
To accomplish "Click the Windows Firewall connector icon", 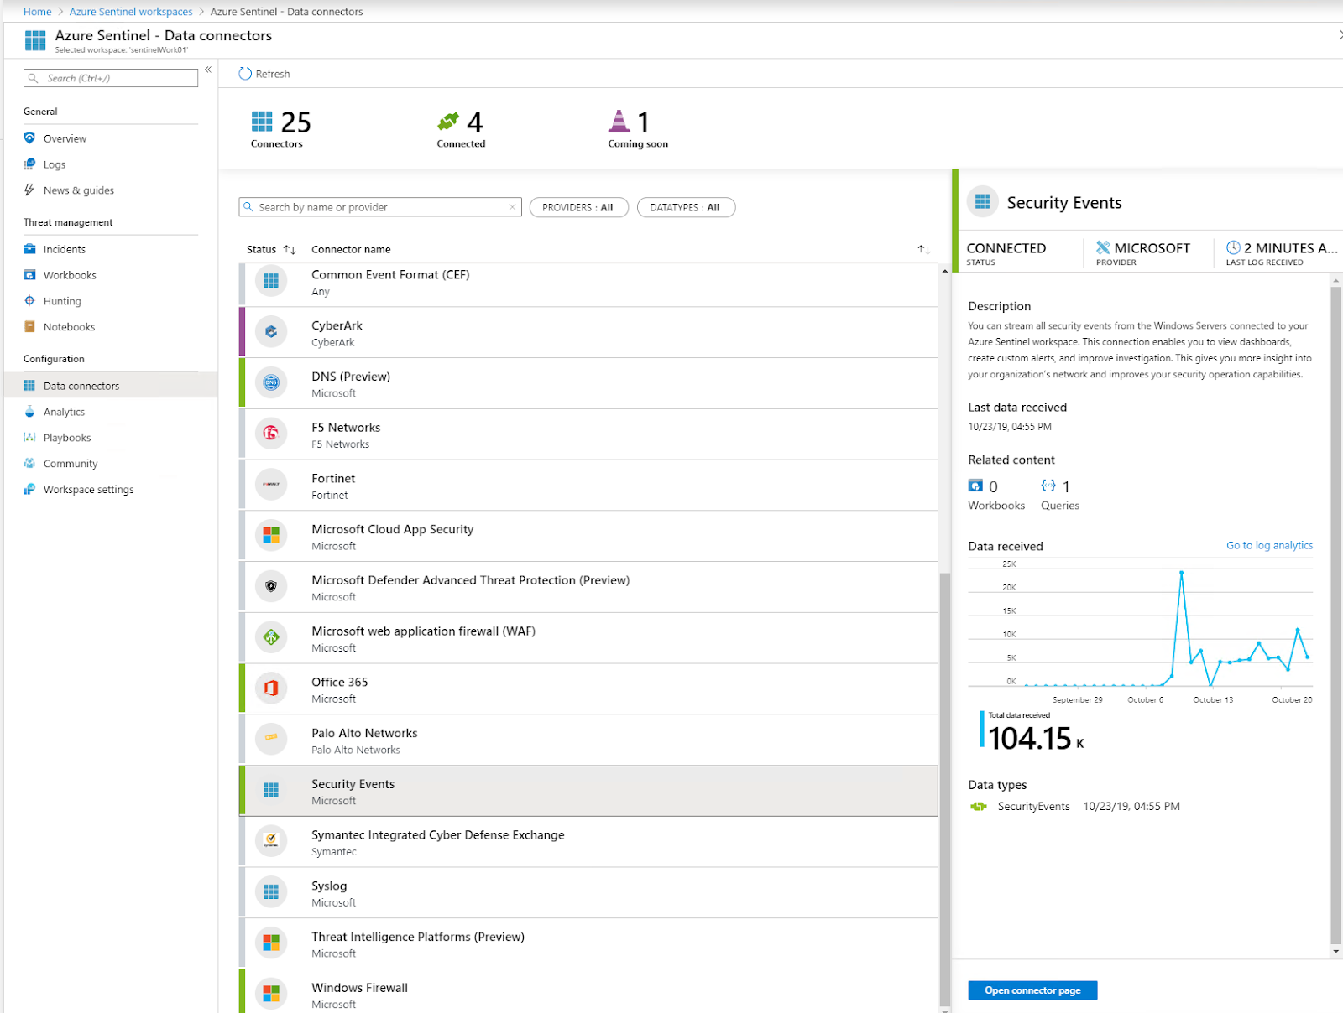I will [x=271, y=994].
